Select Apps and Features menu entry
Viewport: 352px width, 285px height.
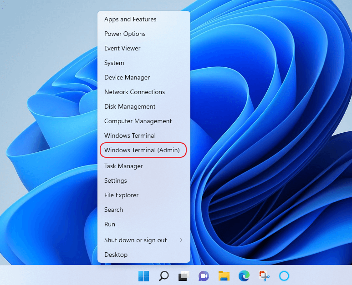144,19
